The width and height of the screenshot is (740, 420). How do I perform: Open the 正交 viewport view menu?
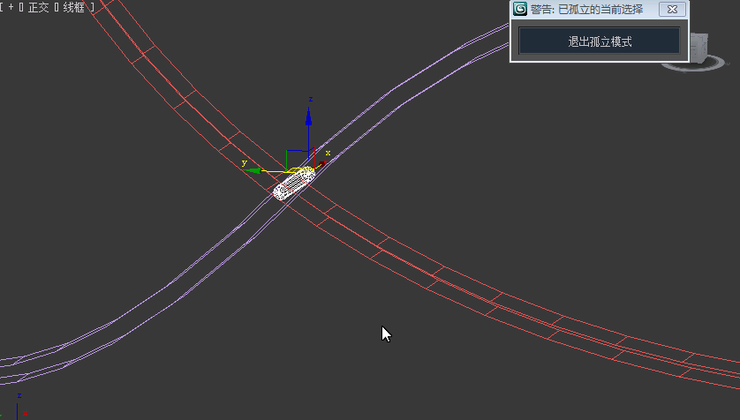tap(38, 8)
